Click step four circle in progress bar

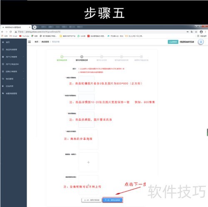point(121,57)
